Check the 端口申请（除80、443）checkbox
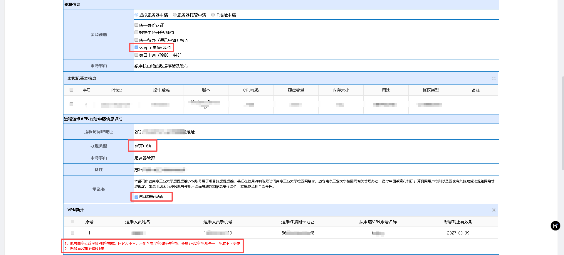This screenshot has width=564, height=255. tap(136, 55)
